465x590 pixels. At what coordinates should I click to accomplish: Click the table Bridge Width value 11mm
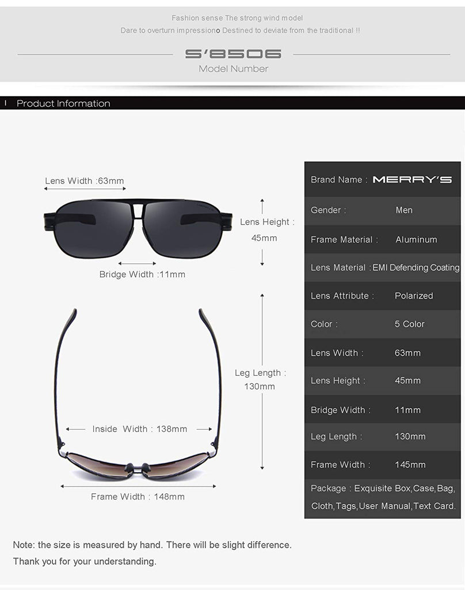tap(407, 410)
